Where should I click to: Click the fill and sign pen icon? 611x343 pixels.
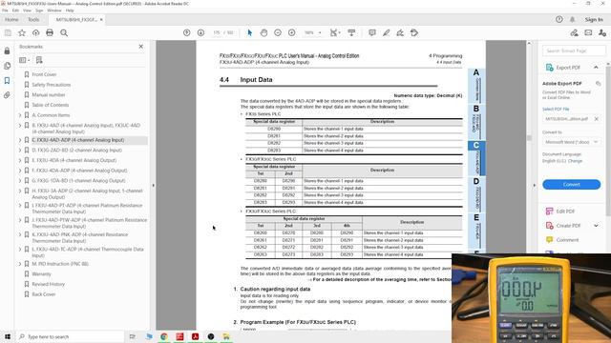click(574, 33)
